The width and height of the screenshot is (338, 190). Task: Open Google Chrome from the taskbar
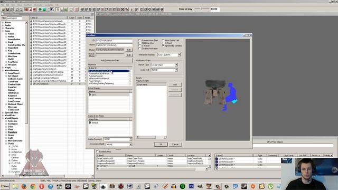point(33,186)
